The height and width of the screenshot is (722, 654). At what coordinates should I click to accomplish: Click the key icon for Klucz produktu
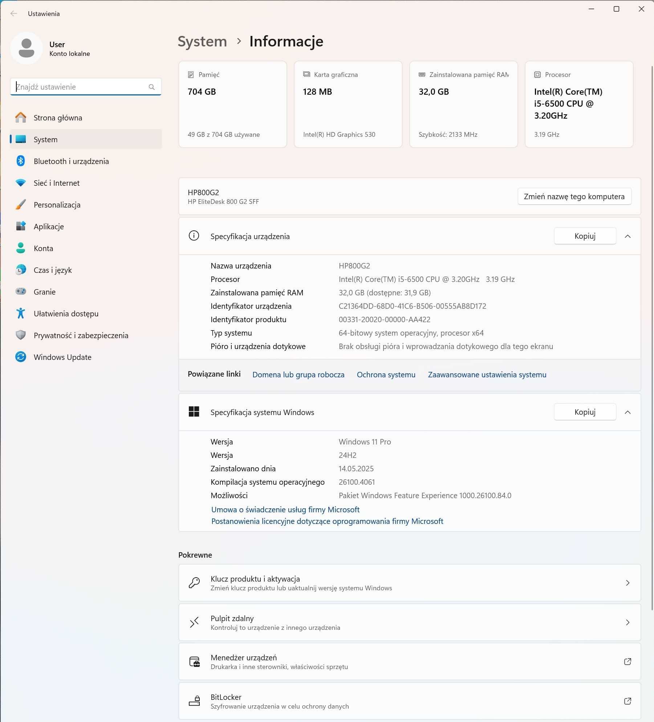coord(194,583)
